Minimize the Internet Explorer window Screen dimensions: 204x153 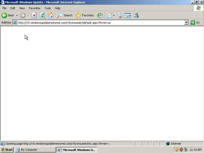[x=193, y=2]
